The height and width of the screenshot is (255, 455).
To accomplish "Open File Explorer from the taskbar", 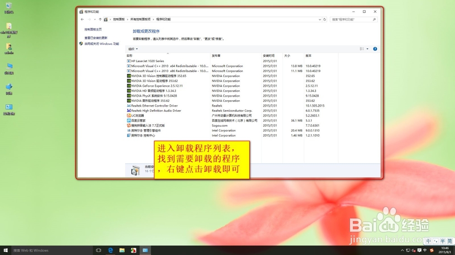I will (122, 250).
